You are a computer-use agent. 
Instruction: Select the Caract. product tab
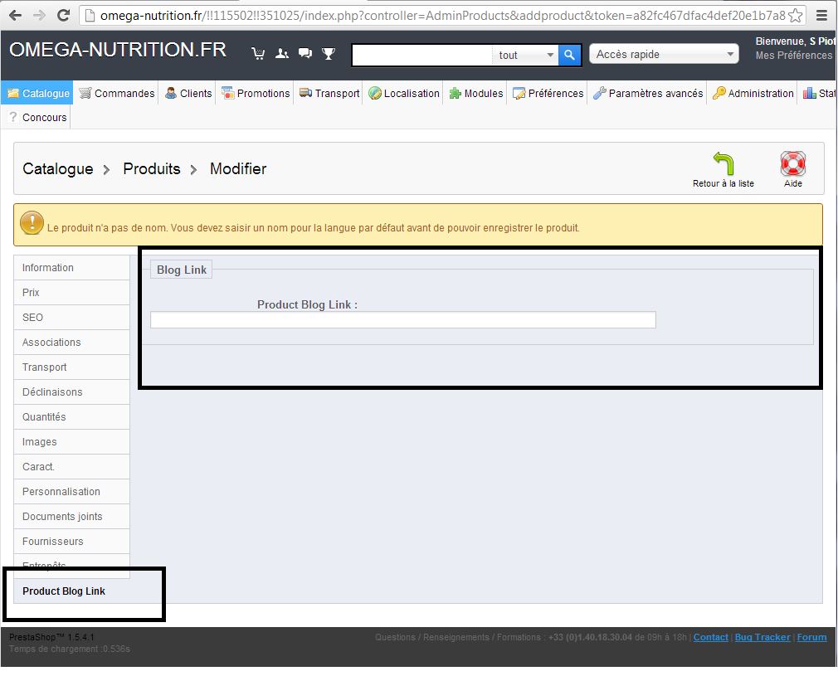coord(71,466)
